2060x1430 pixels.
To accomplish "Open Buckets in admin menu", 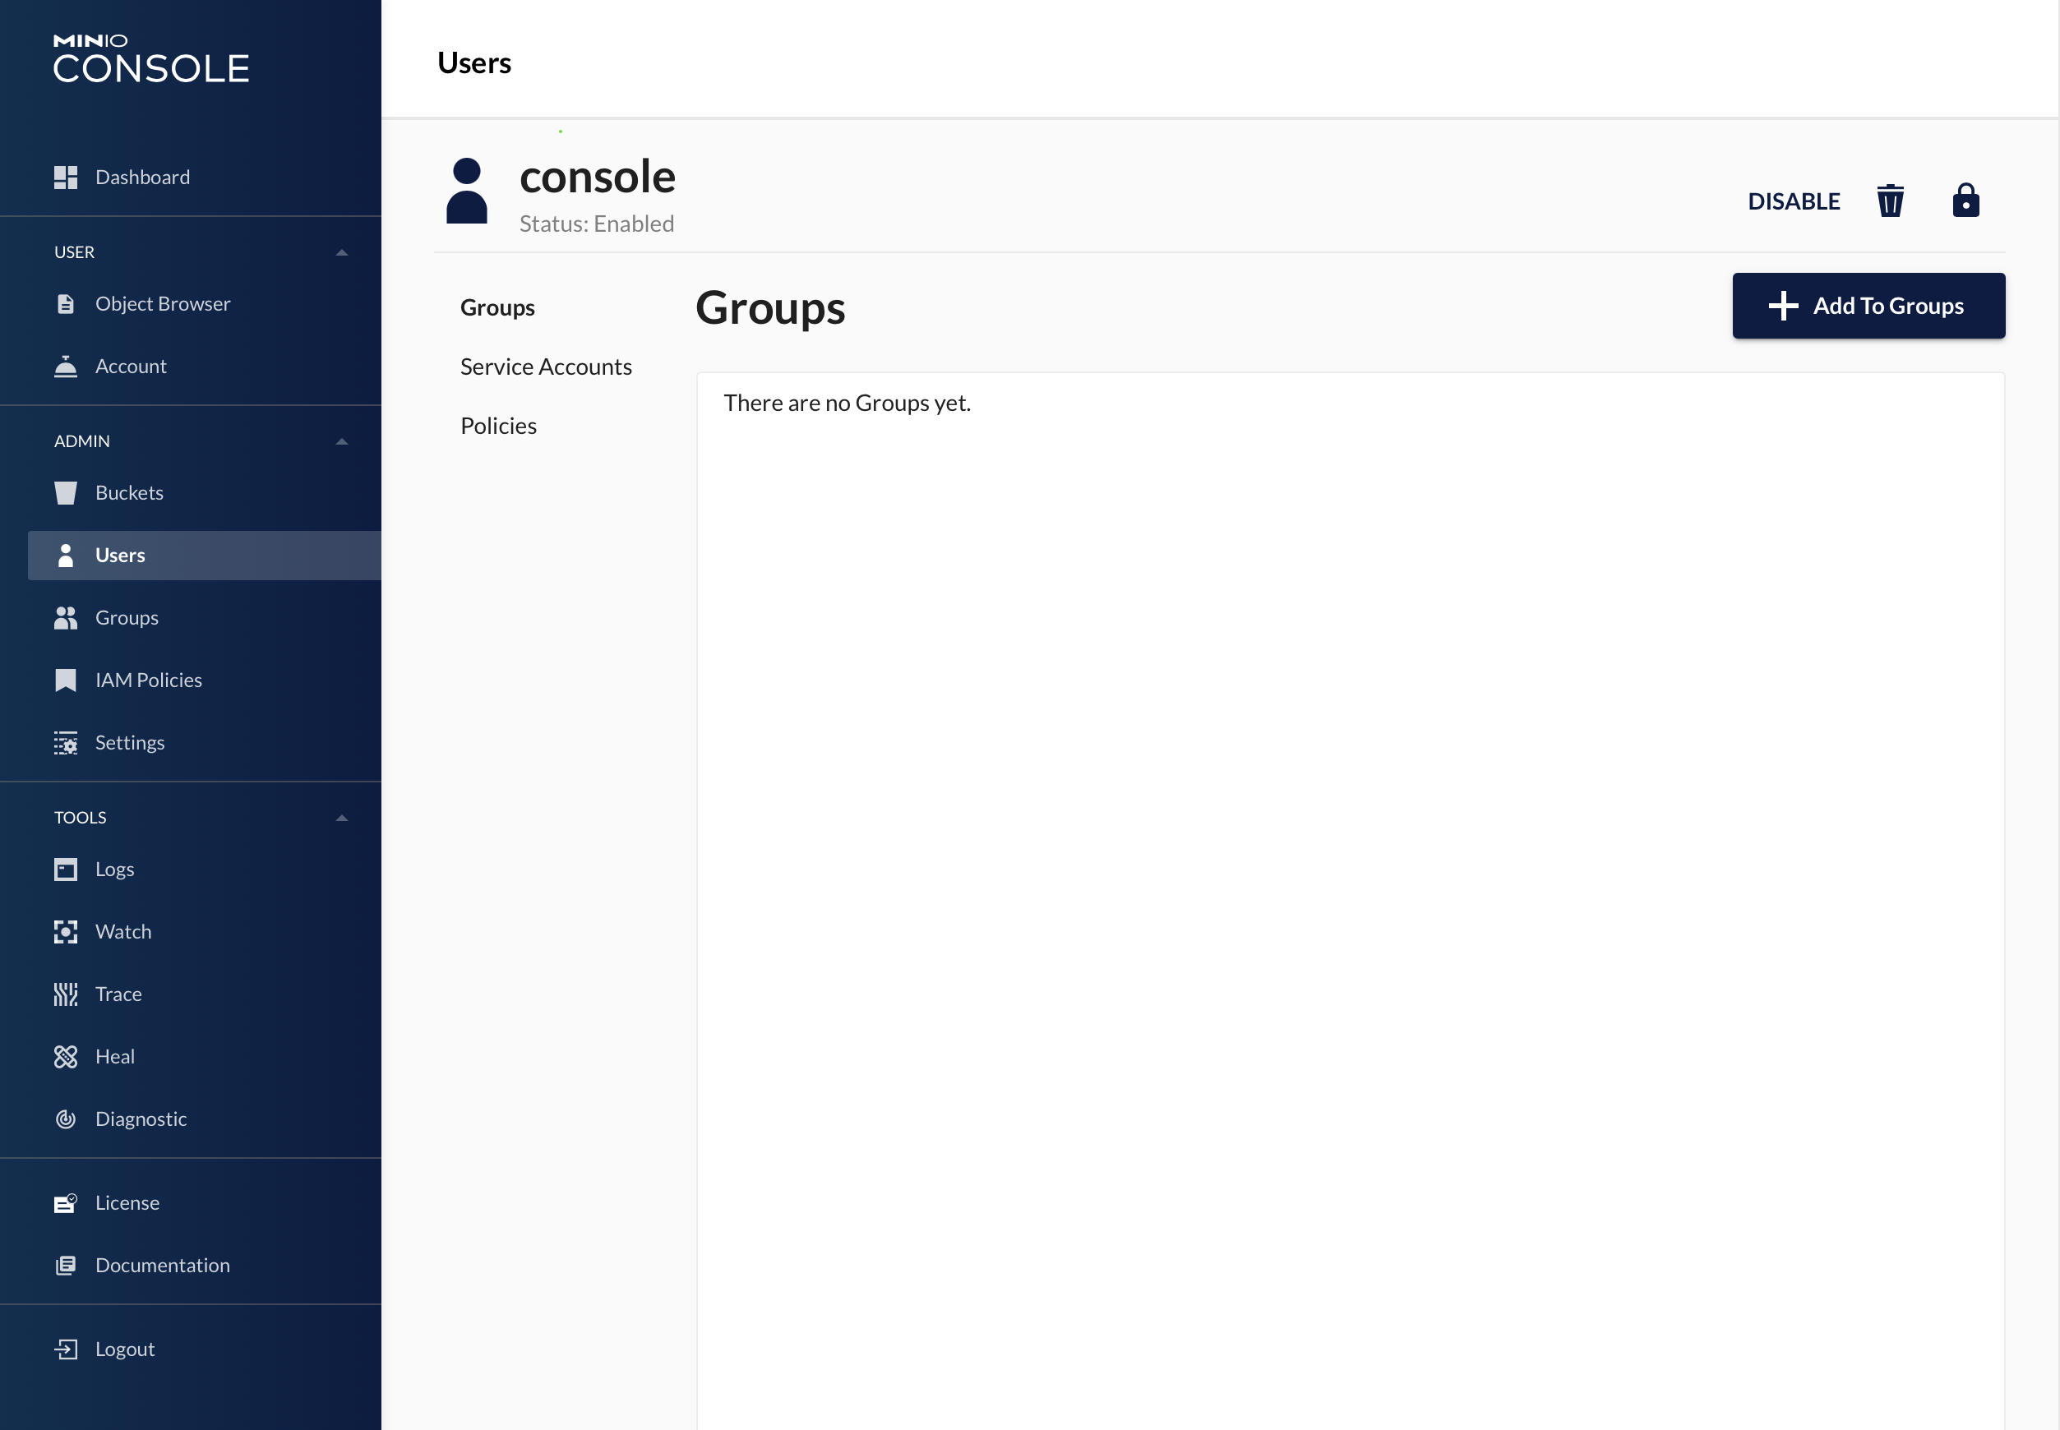I will click(129, 493).
